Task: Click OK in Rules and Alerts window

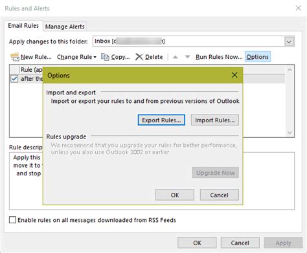Action: (x=197, y=243)
